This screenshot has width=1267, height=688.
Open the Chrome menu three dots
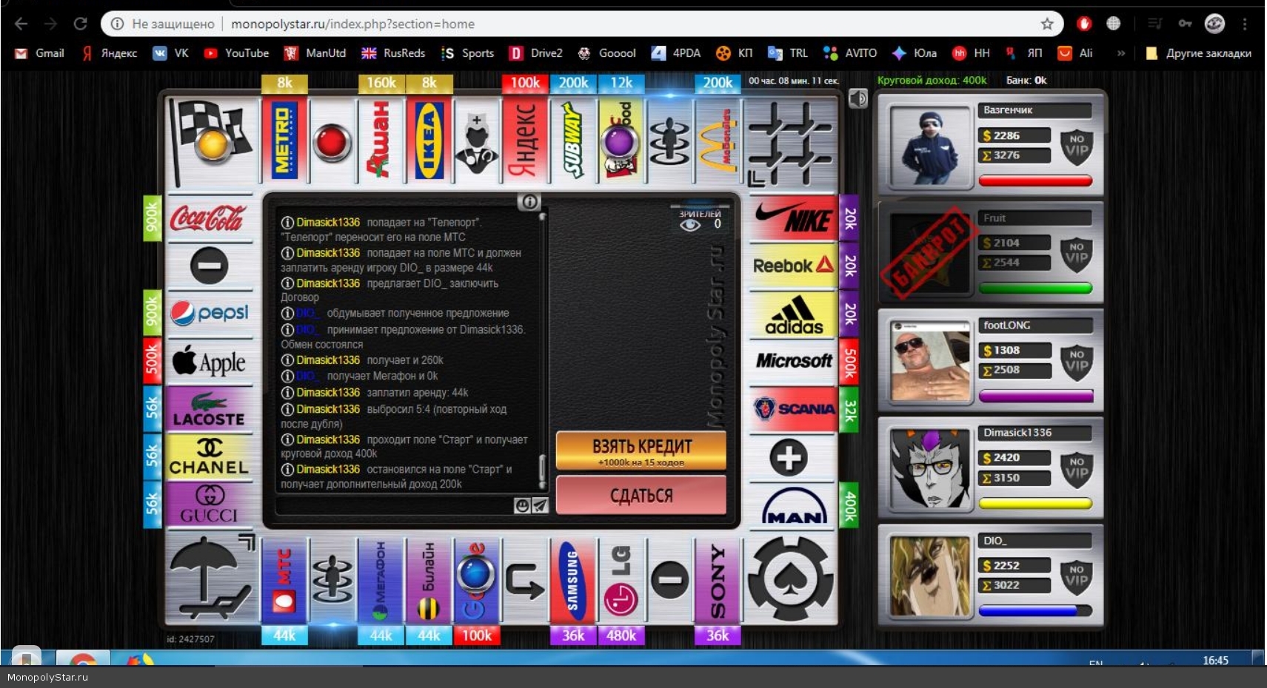[1246, 24]
